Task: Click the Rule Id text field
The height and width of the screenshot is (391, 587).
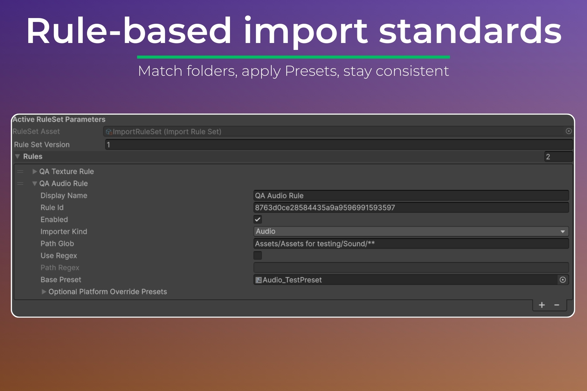Action: click(411, 208)
